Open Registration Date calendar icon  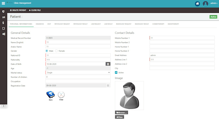[x=108, y=86]
